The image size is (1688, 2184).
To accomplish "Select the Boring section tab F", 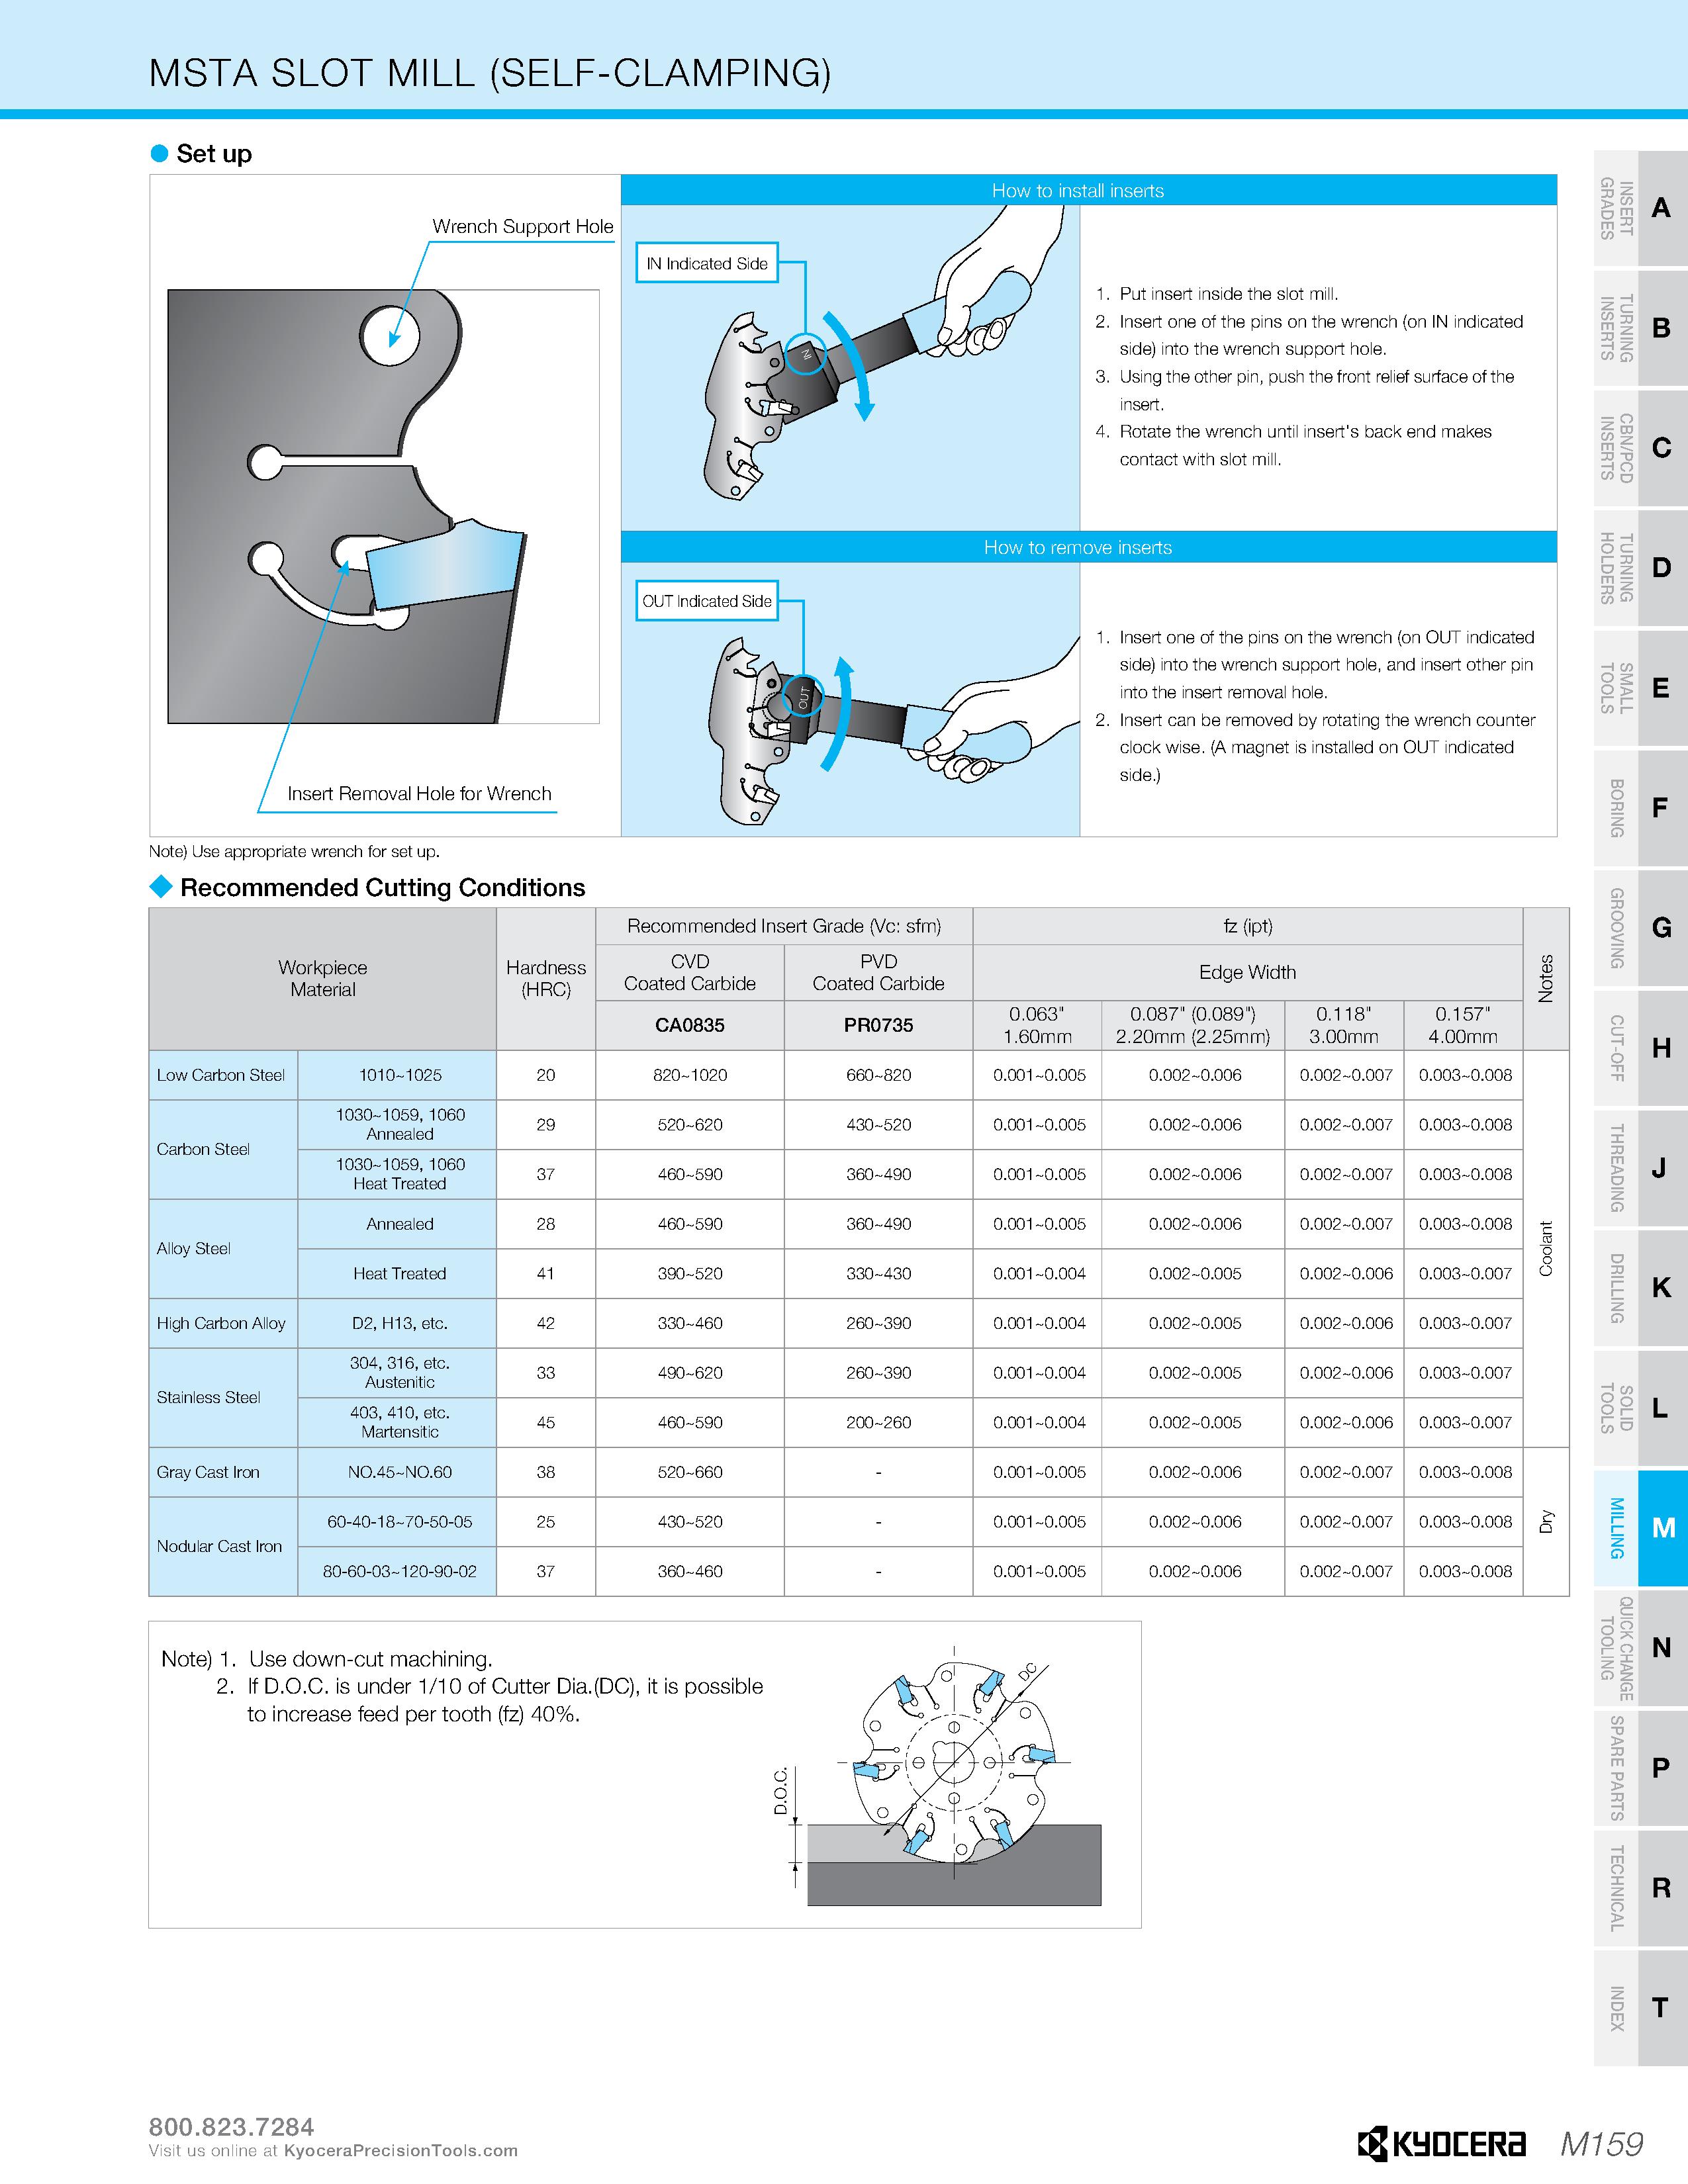I will [x=1640, y=808].
